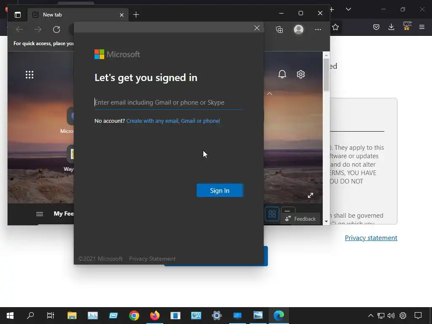Open page settings gear on new tab page
This screenshot has width=432, height=324.
pyautogui.click(x=300, y=74)
